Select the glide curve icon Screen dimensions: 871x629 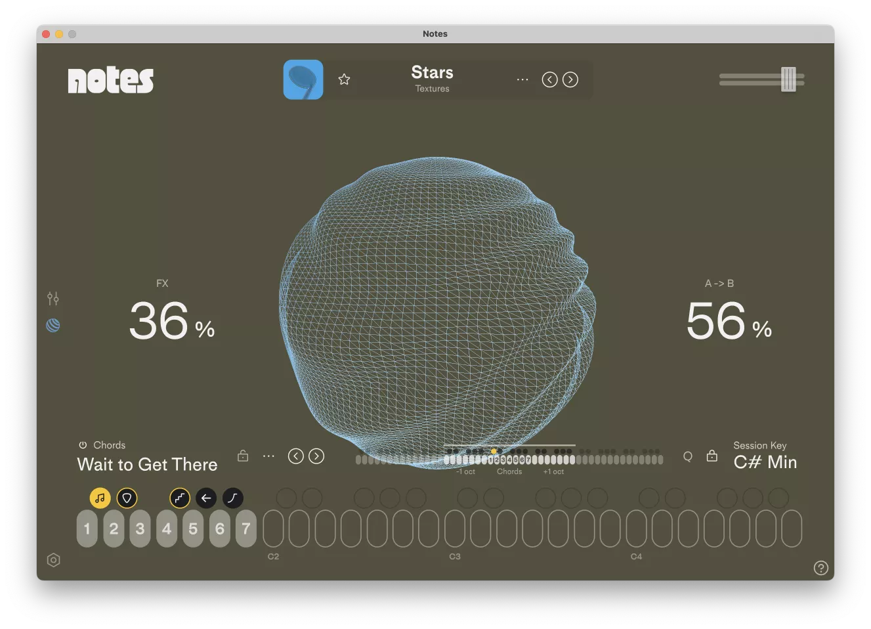pyautogui.click(x=232, y=498)
